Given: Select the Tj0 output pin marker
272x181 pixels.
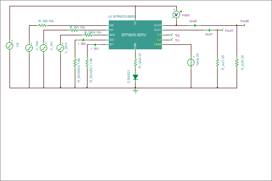Looking at the screenshot, I should pyautogui.click(x=171, y=35).
